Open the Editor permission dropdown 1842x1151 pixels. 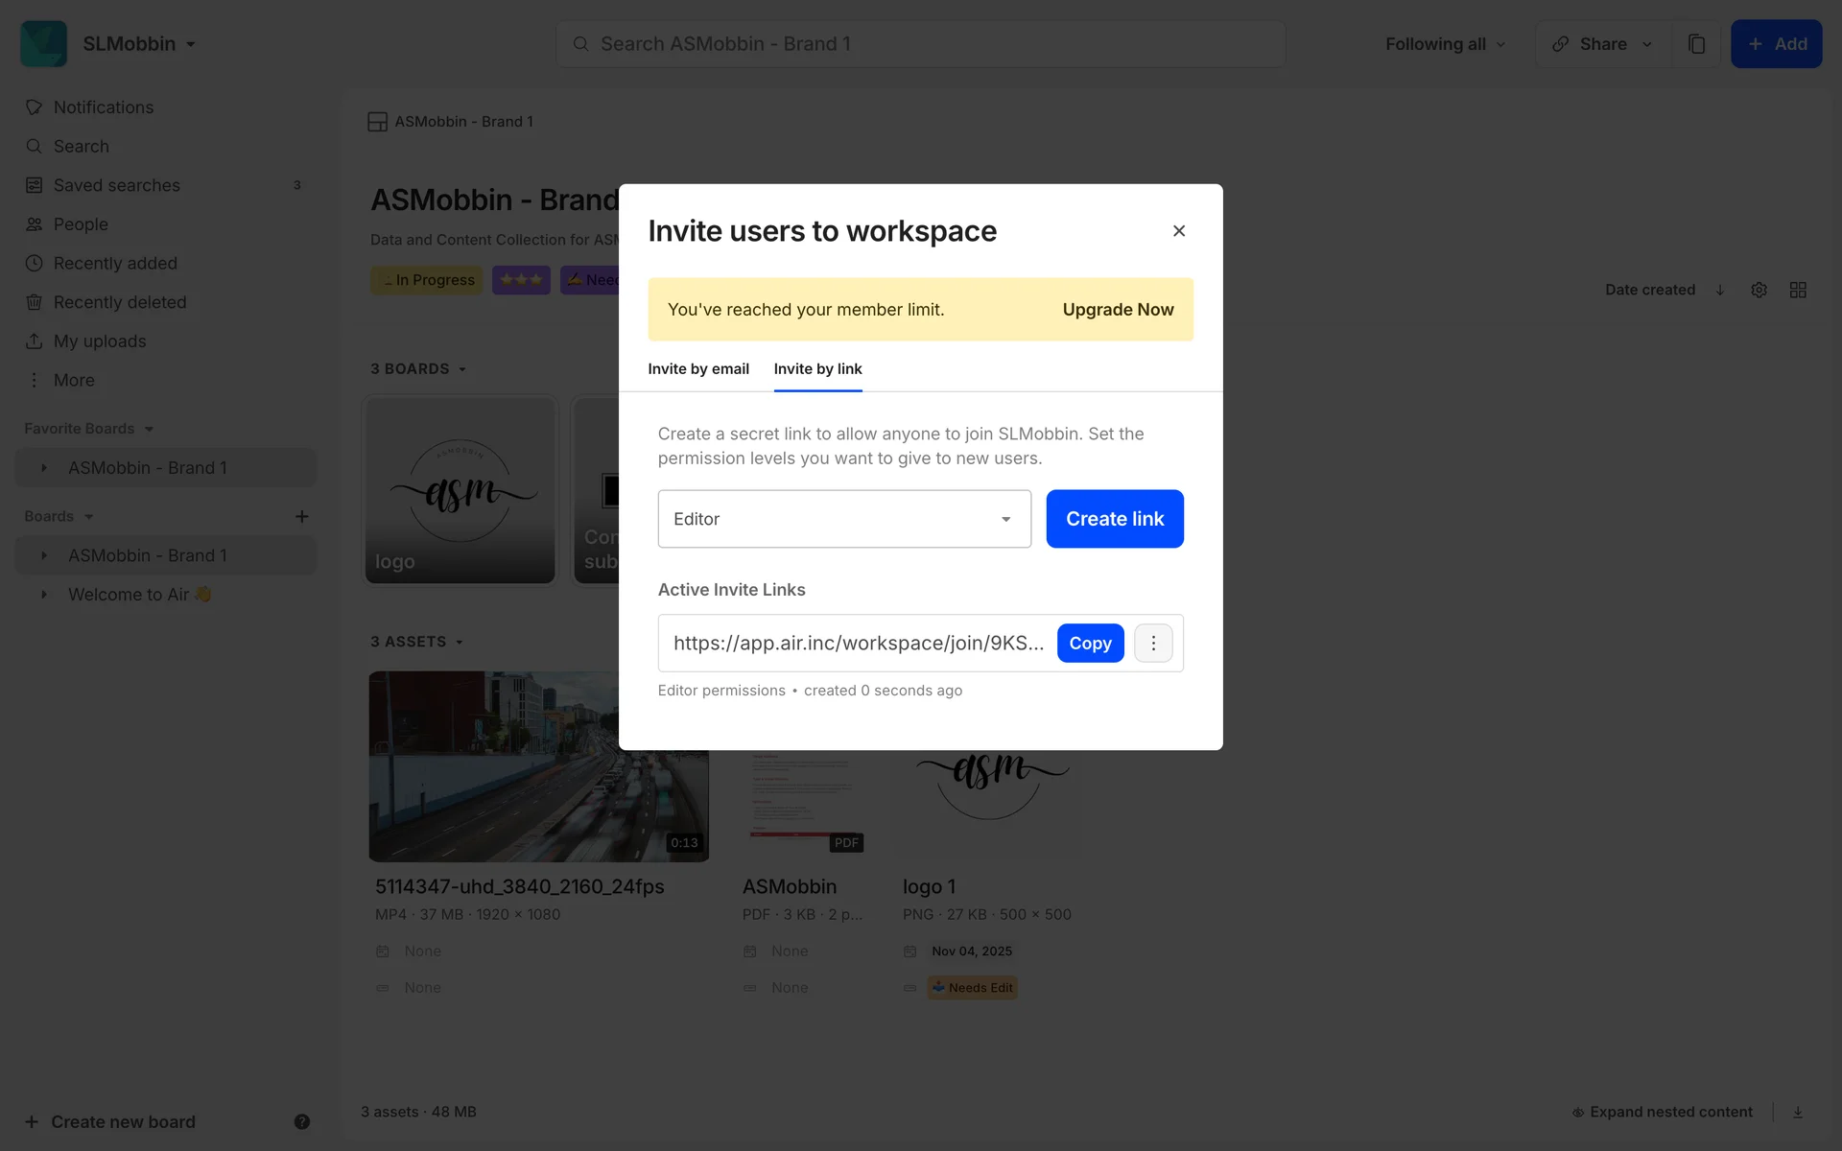point(844,519)
